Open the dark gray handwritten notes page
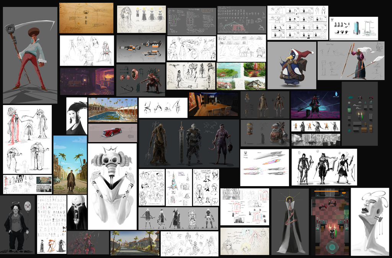The image size is (392, 258). 191,21
